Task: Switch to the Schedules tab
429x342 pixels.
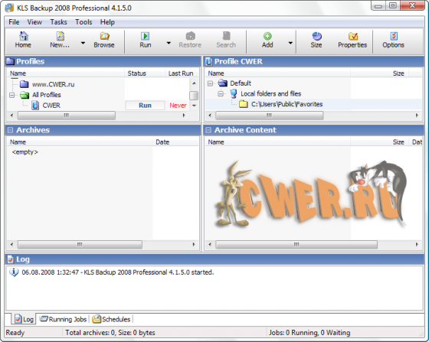Action: point(111,319)
